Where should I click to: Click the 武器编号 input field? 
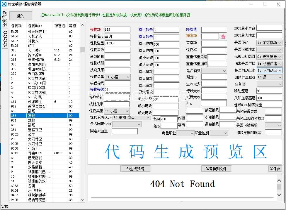(x=228, y=110)
